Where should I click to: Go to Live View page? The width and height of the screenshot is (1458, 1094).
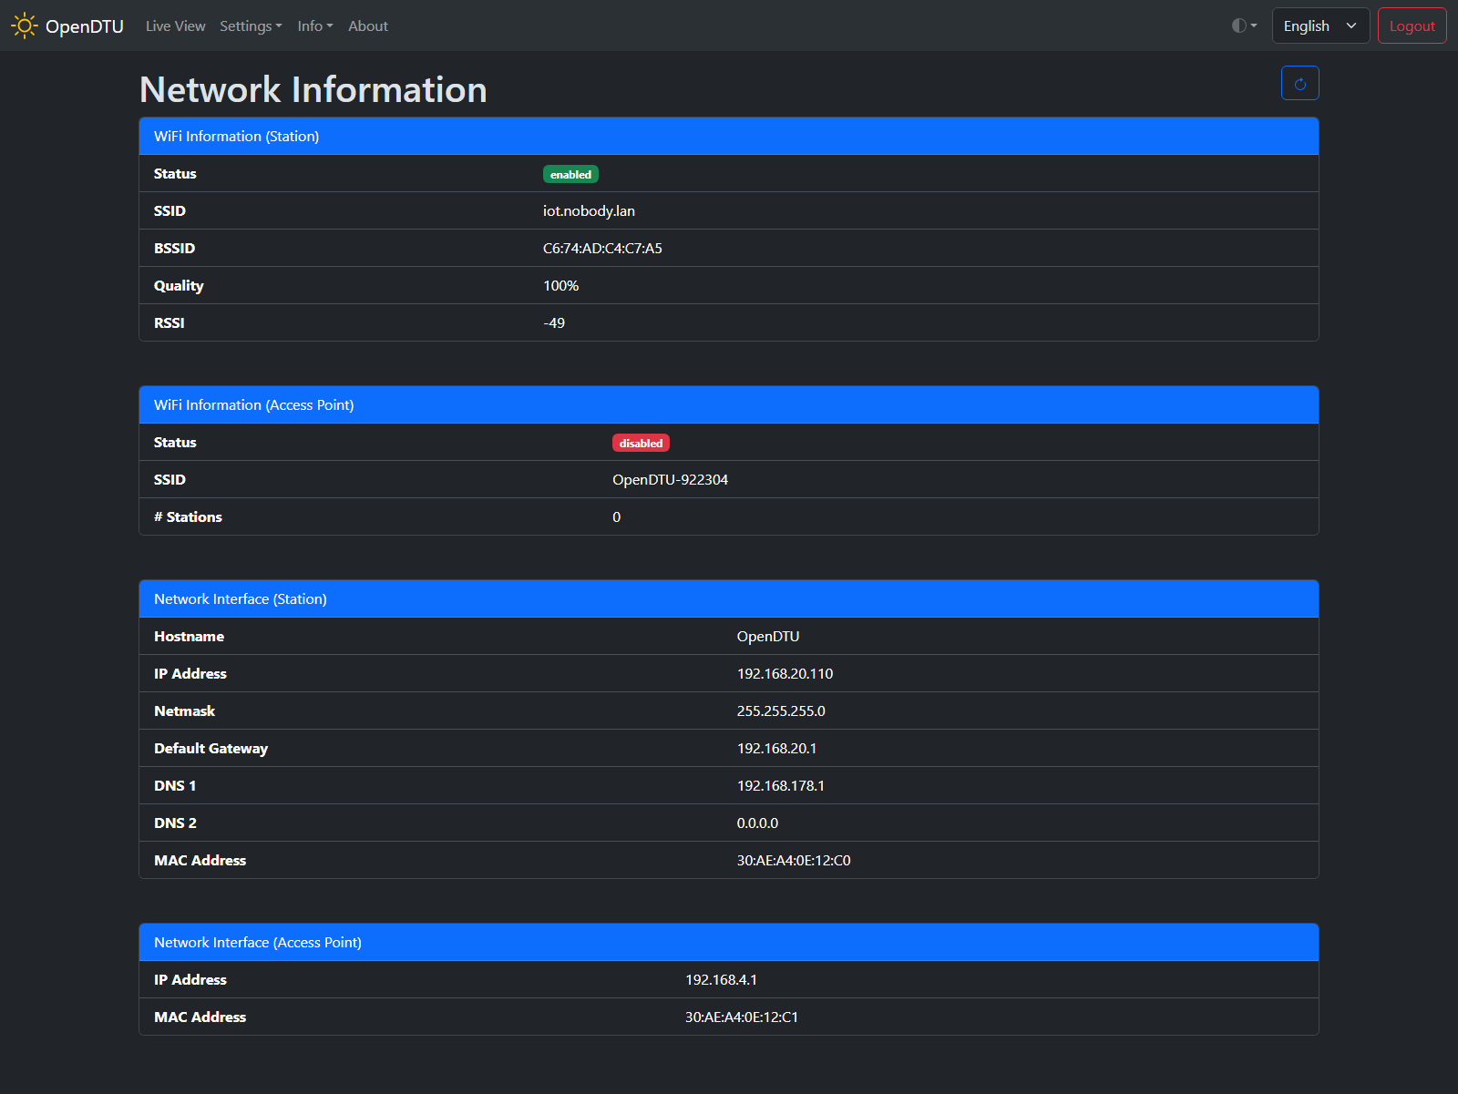[175, 26]
